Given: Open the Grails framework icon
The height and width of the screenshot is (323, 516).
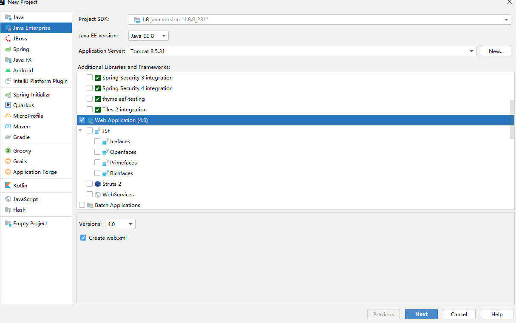Looking at the screenshot, I should pos(9,161).
